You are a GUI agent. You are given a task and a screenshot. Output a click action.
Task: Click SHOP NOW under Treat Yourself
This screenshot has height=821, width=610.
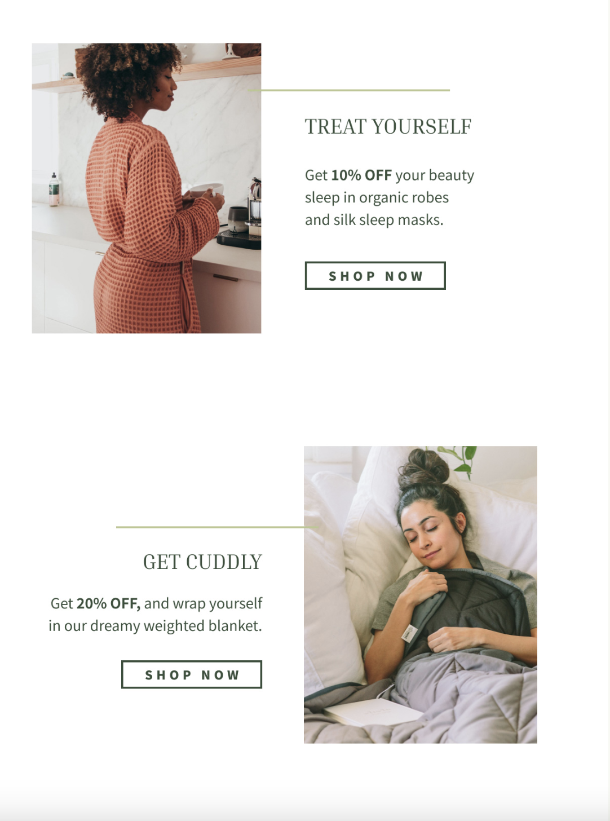[x=375, y=276]
